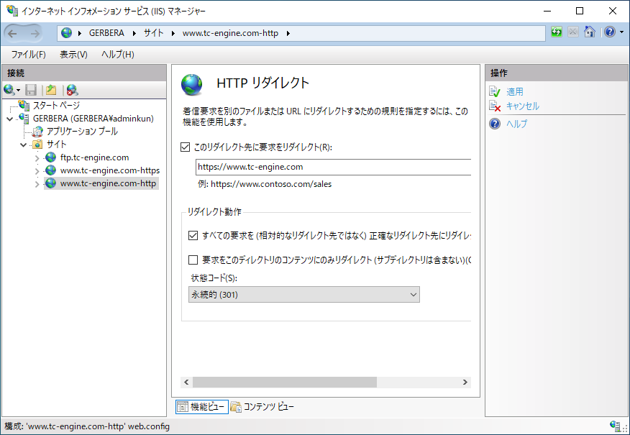
Task: Check the 要求をこのディレクトリのコンテンツにのみリダイレクト checkbox
Action: 193,260
